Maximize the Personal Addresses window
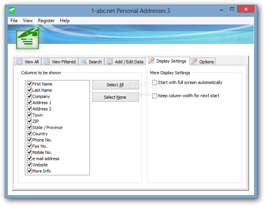This screenshot has width=265, height=206. pyautogui.click(x=232, y=9)
